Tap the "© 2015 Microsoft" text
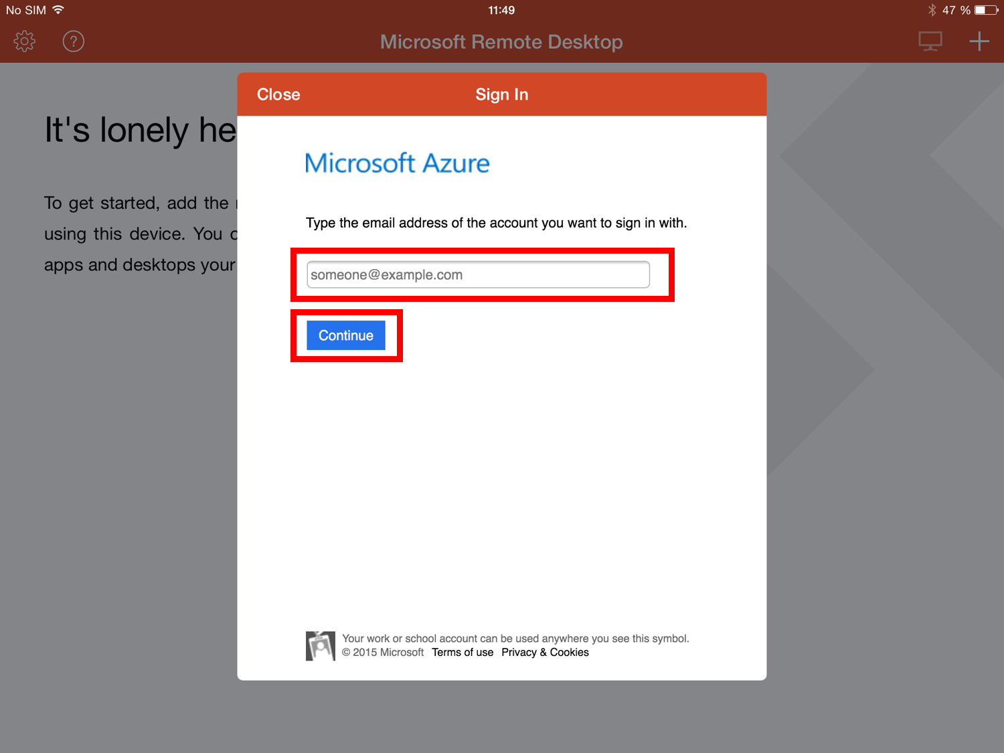Viewport: 1004px width, 753px height. [383, 653]
